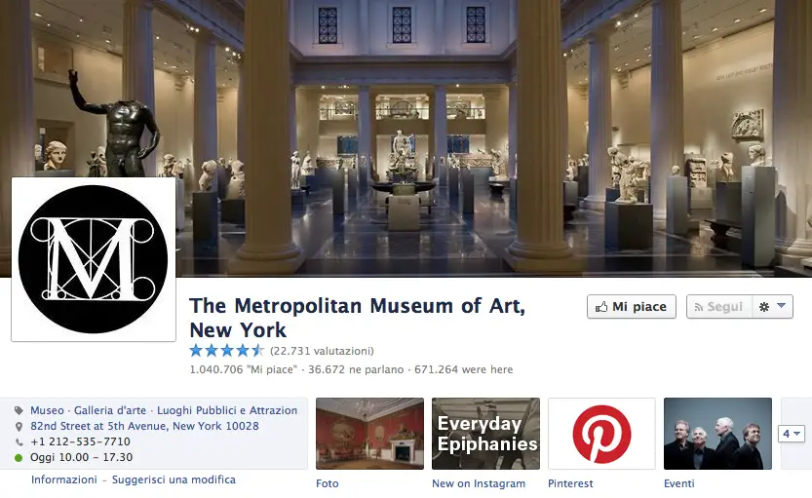812x498 pixels.
Task: Click the gear settings icon
Action: (764, 307)
